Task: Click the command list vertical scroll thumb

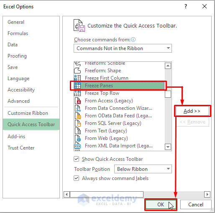Action: point(168,94)
